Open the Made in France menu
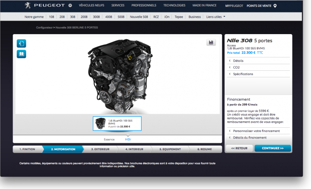 pos(204,5)
